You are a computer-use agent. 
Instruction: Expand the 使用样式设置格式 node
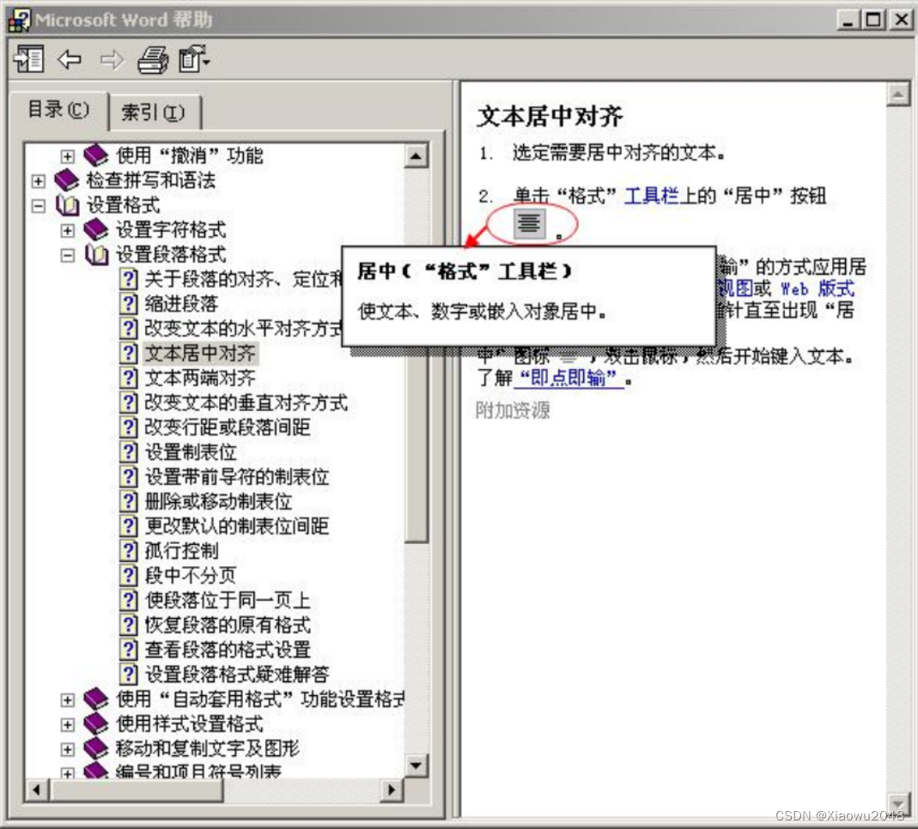point(67,724)
